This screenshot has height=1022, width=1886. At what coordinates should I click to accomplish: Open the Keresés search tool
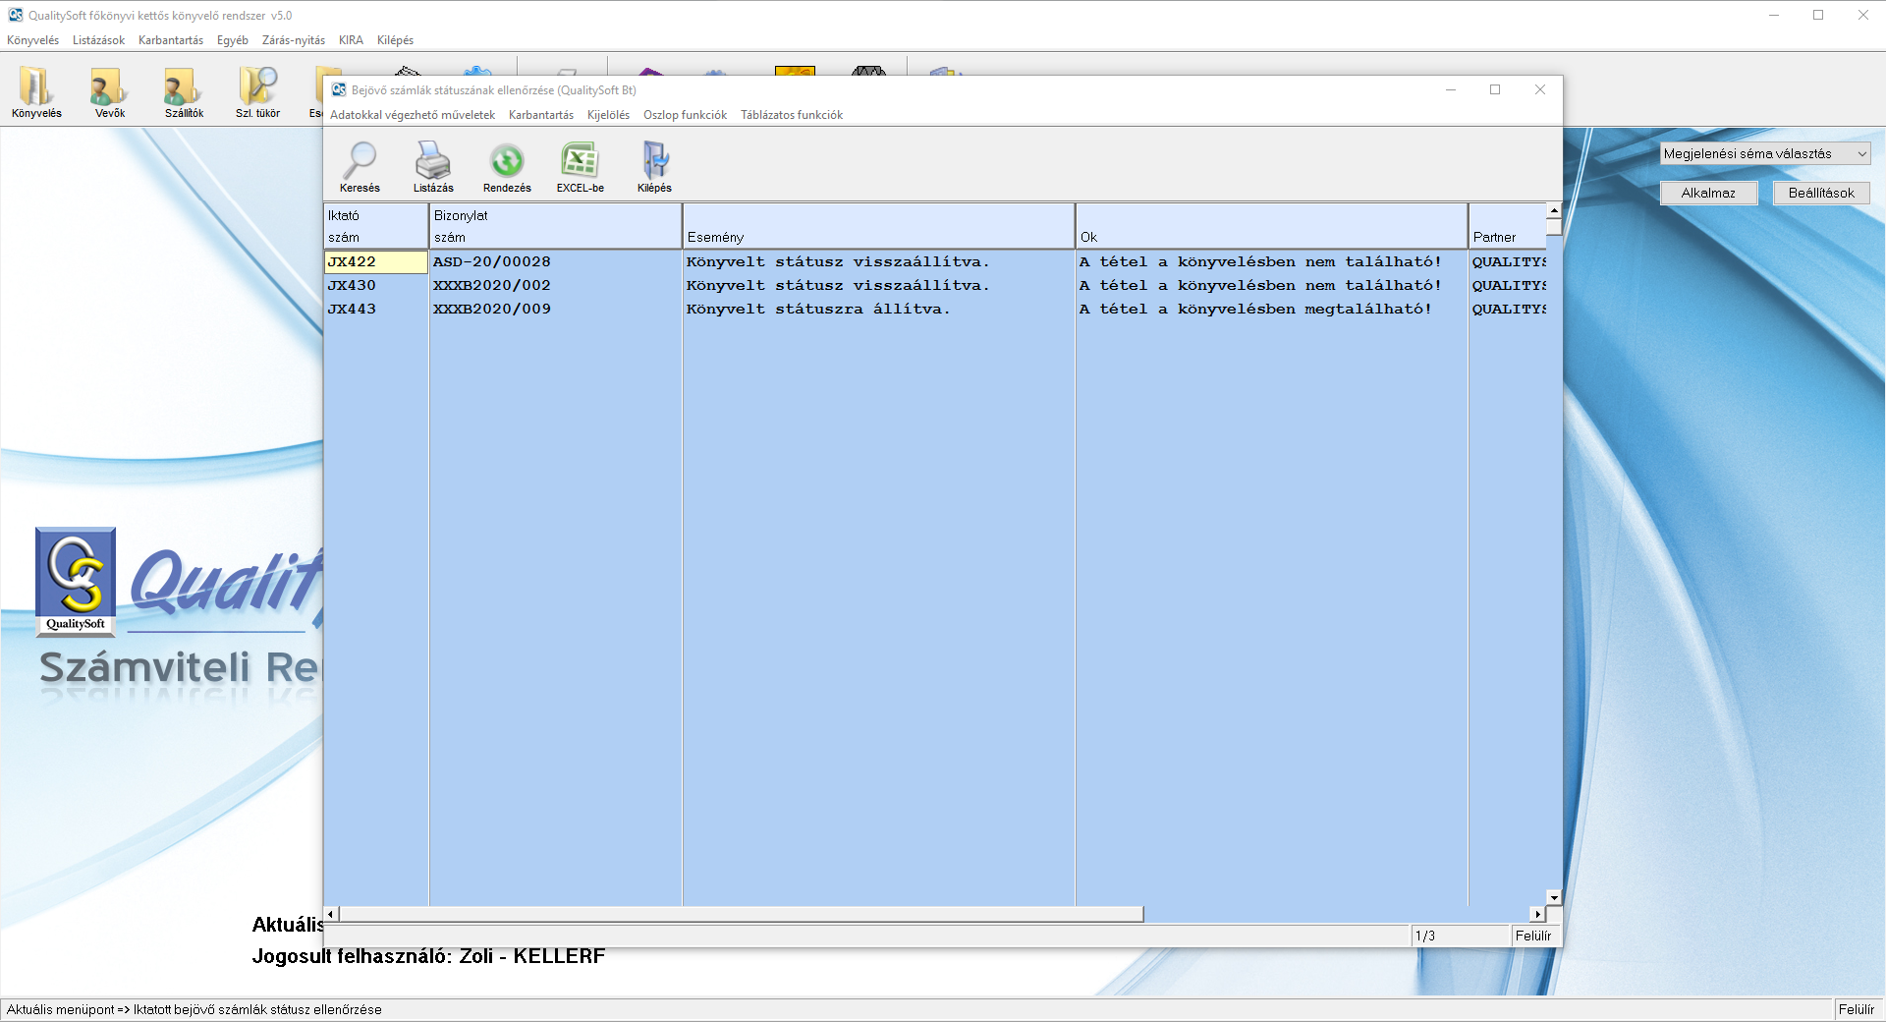pyautogui.click(x=360, y=165)
